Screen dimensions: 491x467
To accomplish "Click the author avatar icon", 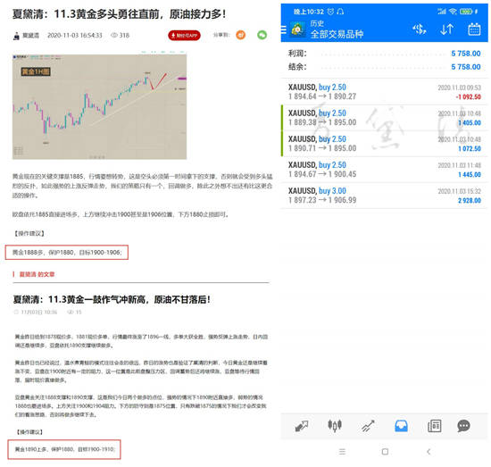I will (16, 36).
